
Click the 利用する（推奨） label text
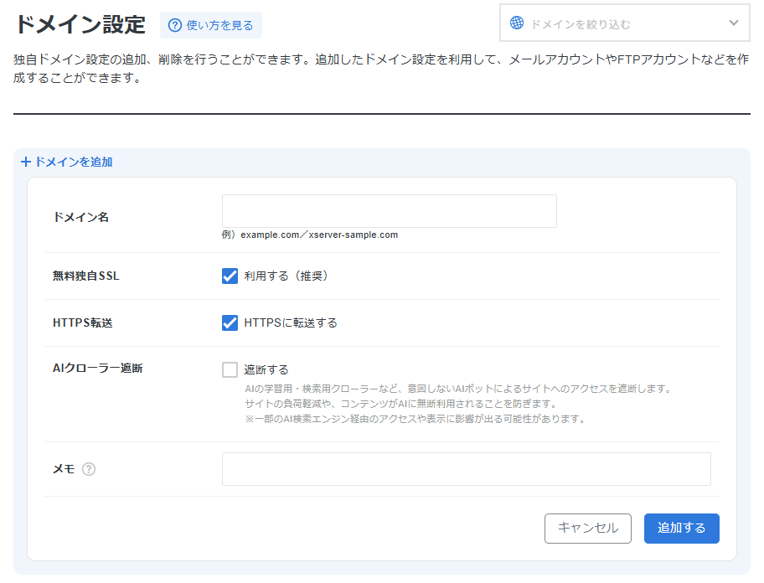(286, 276)
